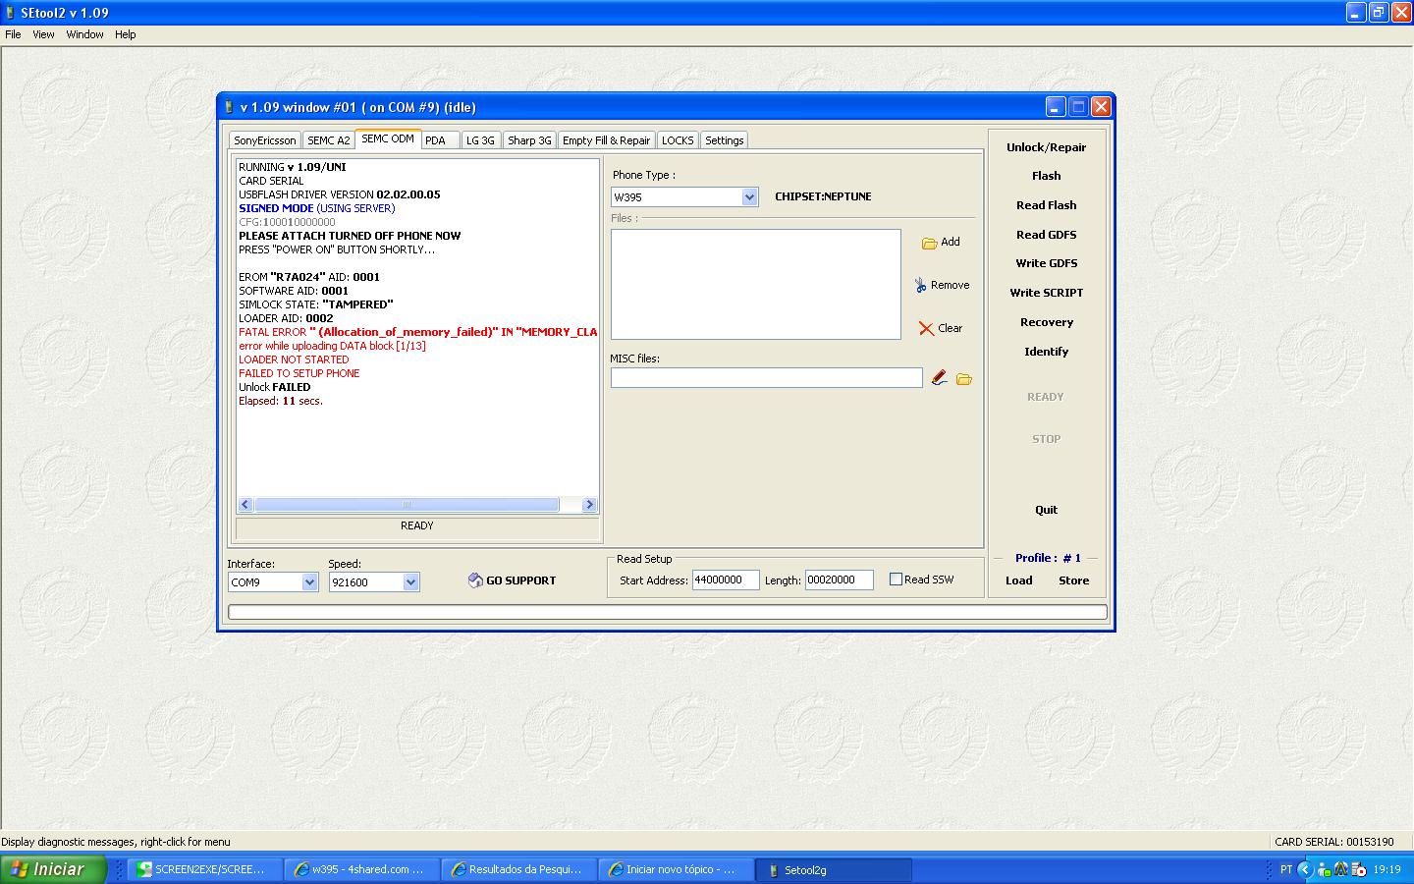Viewport: 1414px width, 884px height.
Task: Click the log scroll right arrow
Action: (x=589, y=505)
